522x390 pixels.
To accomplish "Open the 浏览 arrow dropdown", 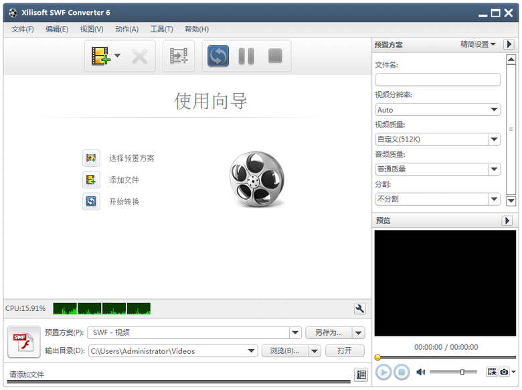I will click(x=315, y=350).
